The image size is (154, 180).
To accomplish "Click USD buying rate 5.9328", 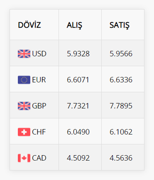I will tap(78, 54).
